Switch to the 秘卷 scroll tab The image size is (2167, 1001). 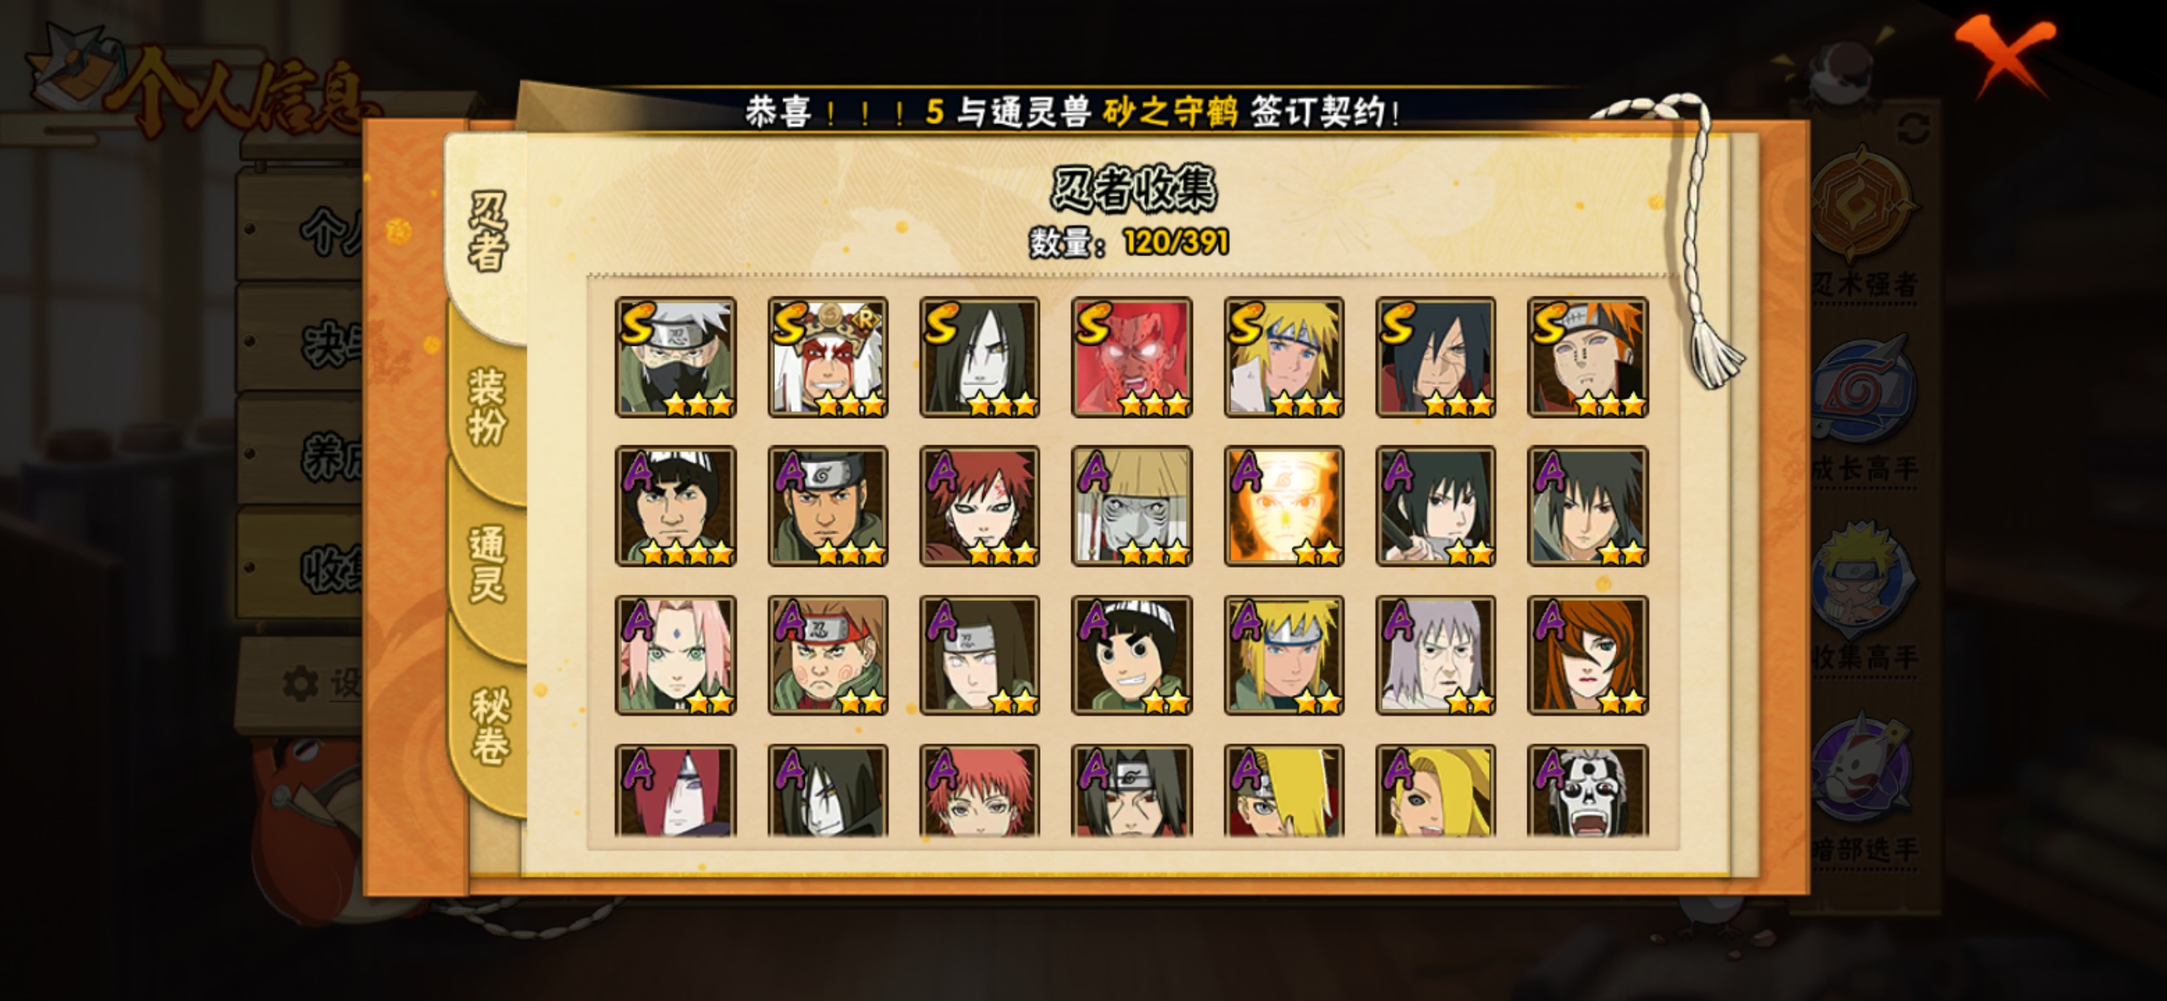(x=489, y=726)
